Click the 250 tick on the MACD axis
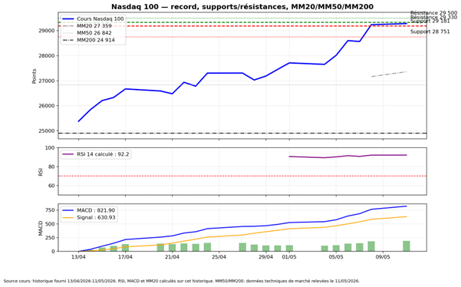This screenshot has width=461, height=287. [x=51, y=238]
